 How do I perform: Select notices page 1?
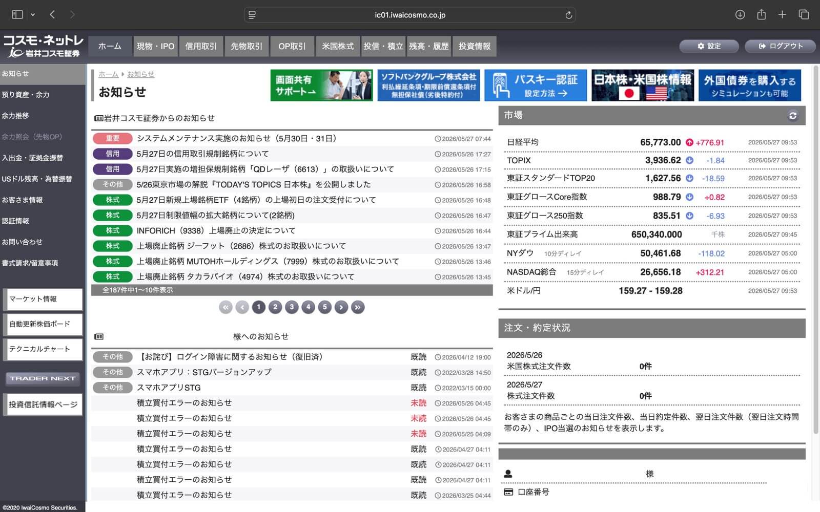(x=259, y=307)
